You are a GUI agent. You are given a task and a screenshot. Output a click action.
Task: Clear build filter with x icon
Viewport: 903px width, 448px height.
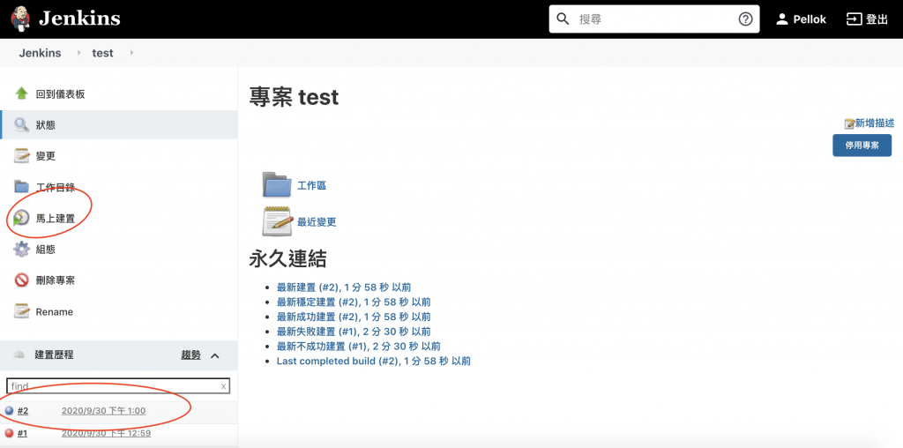(223, 385)
